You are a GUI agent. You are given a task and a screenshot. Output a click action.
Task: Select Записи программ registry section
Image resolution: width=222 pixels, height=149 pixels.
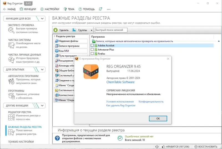[70, 46]
